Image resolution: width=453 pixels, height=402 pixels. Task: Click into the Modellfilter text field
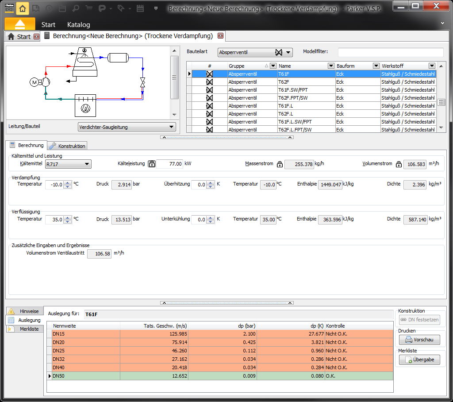point(390,52)
